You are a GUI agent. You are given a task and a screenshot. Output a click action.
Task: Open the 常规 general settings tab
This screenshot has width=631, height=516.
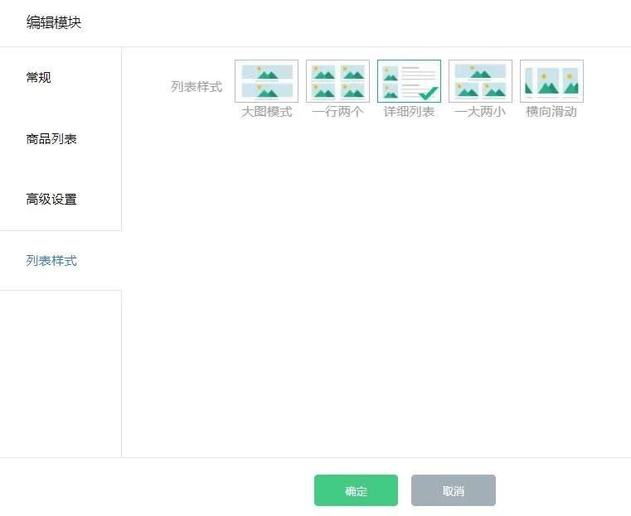point(39,78)
